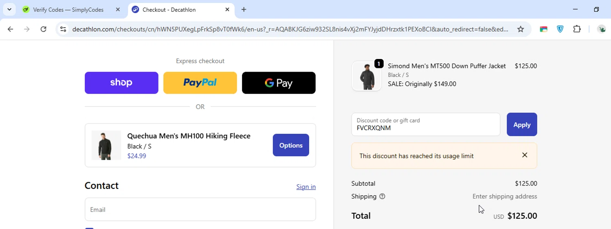Reload the current page
This screenshot has height=229, width=611.
pyautogui.click(x=43, y=29)
